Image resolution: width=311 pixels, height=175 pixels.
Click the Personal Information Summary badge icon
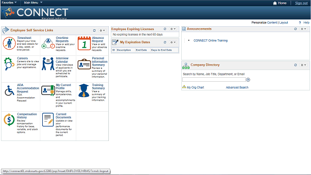[x=84, y=64]
